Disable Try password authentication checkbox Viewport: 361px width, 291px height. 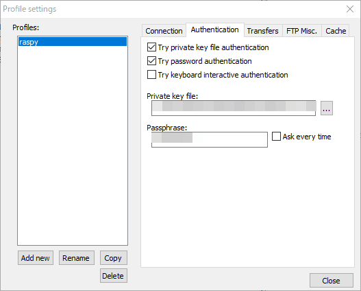(151, 61)
